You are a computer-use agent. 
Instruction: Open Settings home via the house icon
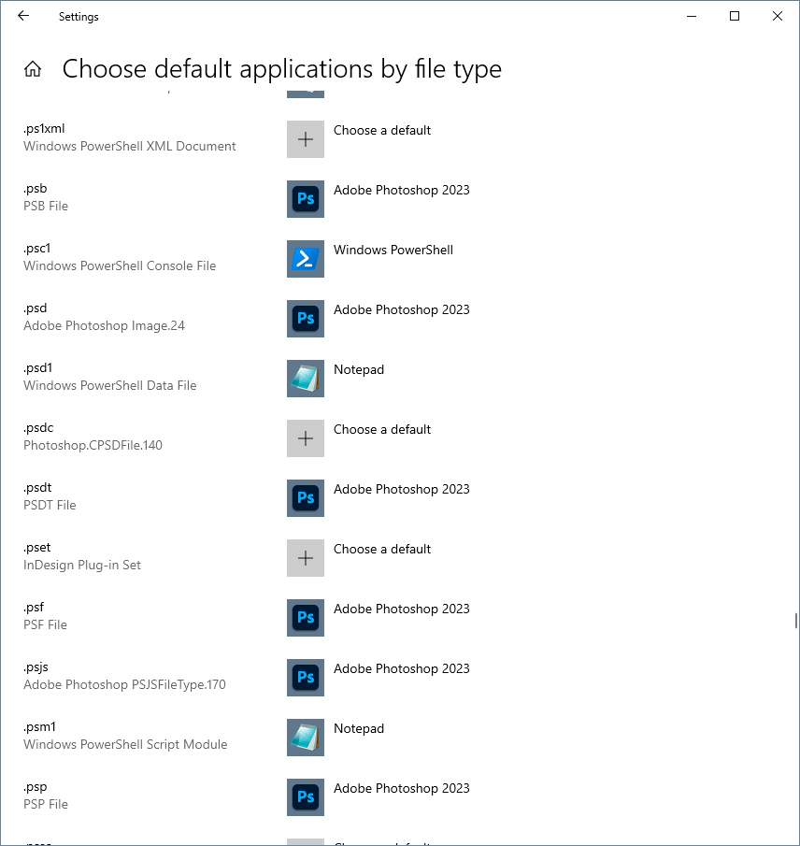point(33,69)
